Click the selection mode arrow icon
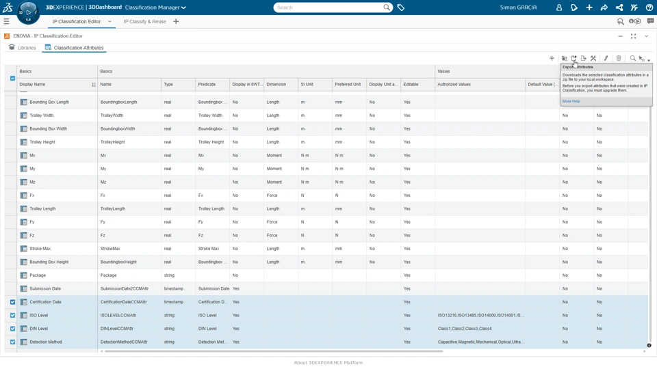Screen dimensions: 657x369 [641, 59]
